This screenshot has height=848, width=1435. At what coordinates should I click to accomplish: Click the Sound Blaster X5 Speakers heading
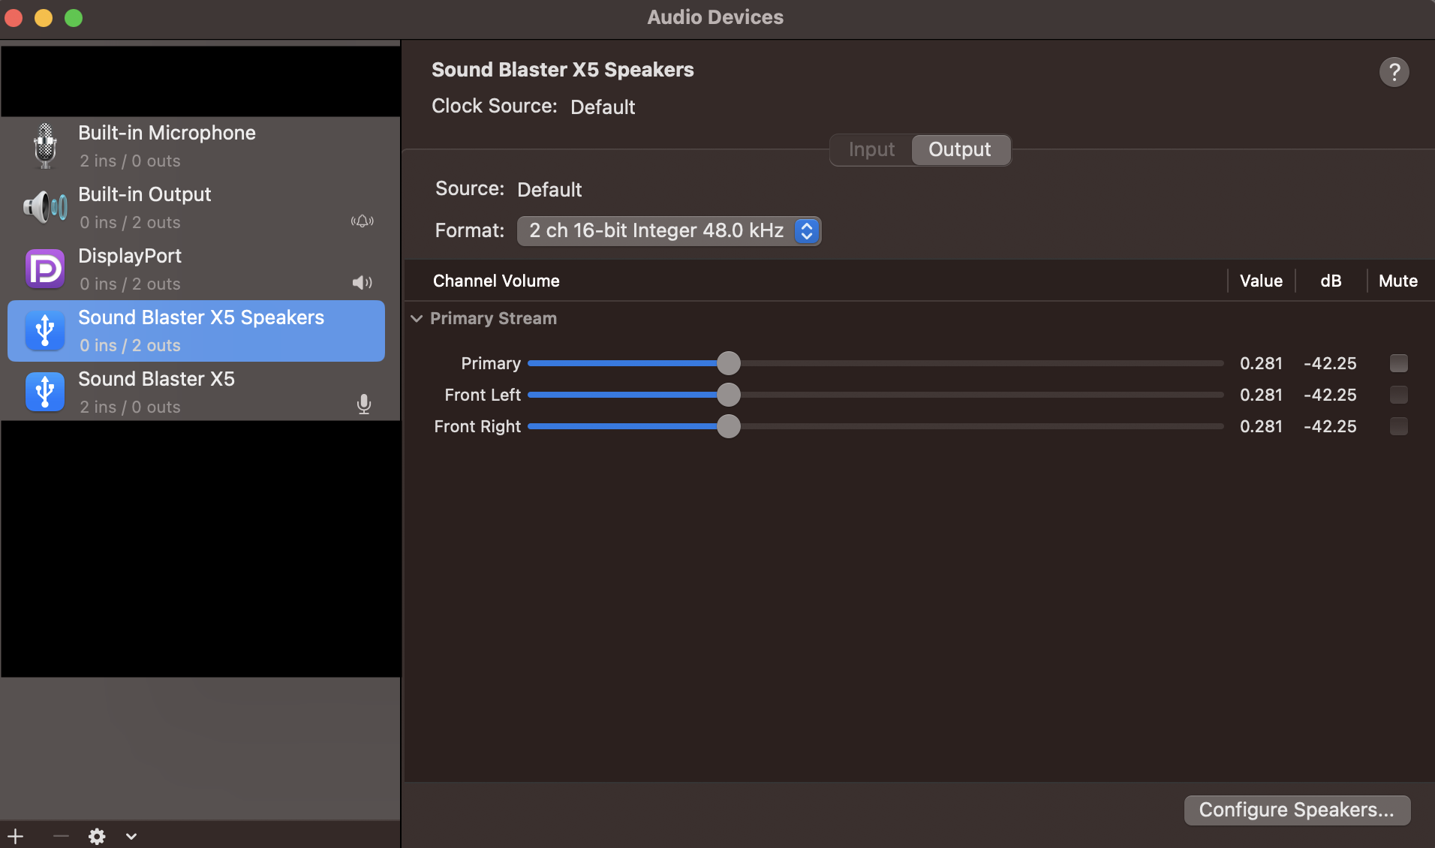[x=563, y=70]
